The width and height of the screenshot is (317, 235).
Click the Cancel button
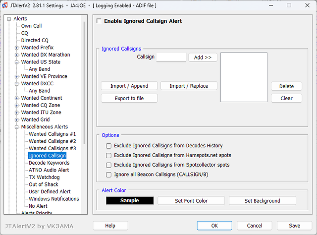[x=254, y=226]
